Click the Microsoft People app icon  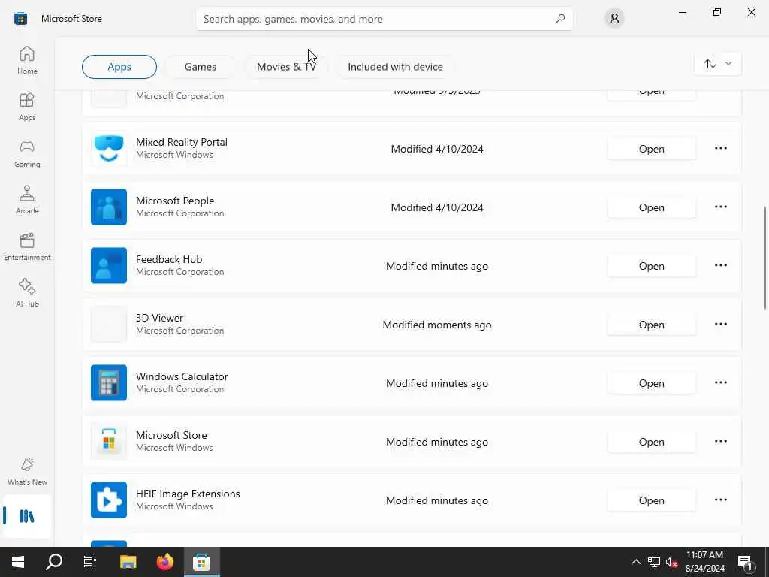point(109,207)
